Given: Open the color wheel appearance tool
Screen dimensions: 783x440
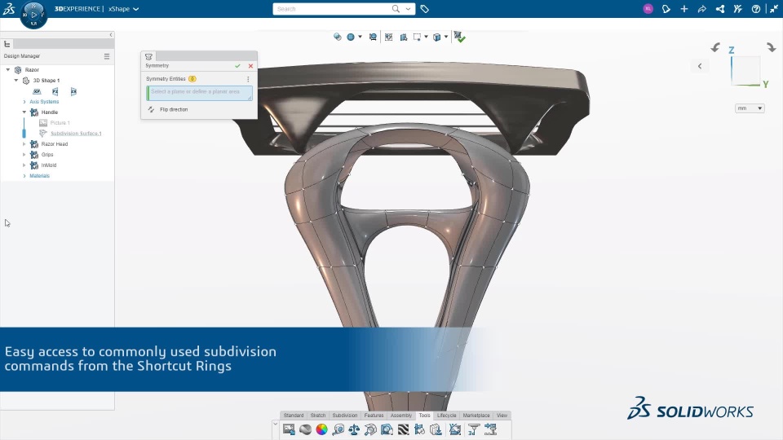Looking at the screenshot, I should pos(321,429).
